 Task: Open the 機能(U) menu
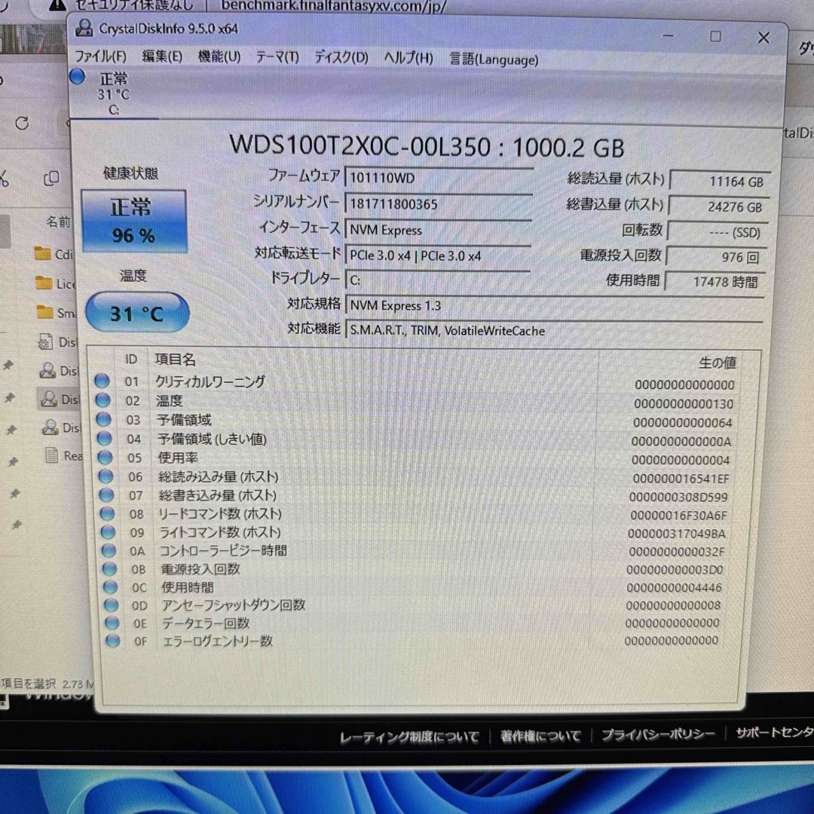coord(219,57)
